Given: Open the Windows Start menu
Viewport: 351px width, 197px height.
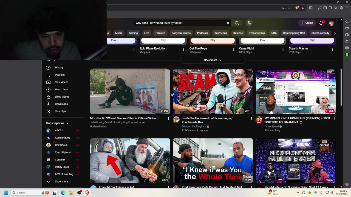Looking at the screenshot, I should [x=6, y=193].
